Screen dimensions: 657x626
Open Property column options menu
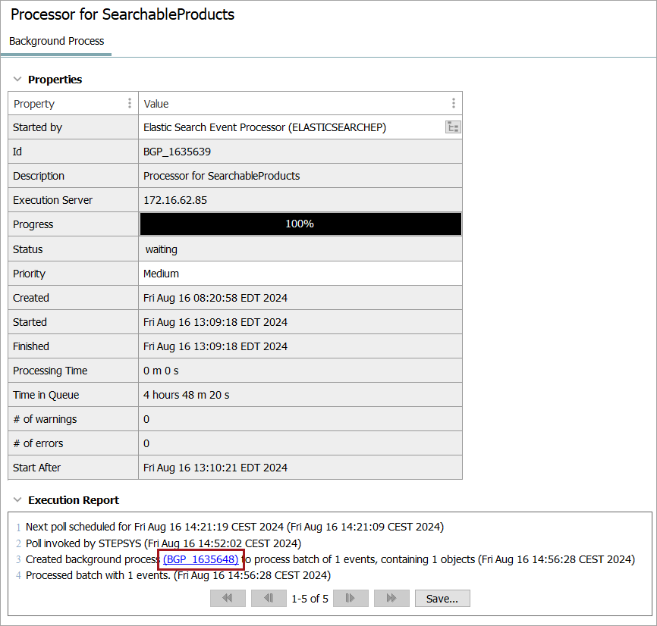130,104
